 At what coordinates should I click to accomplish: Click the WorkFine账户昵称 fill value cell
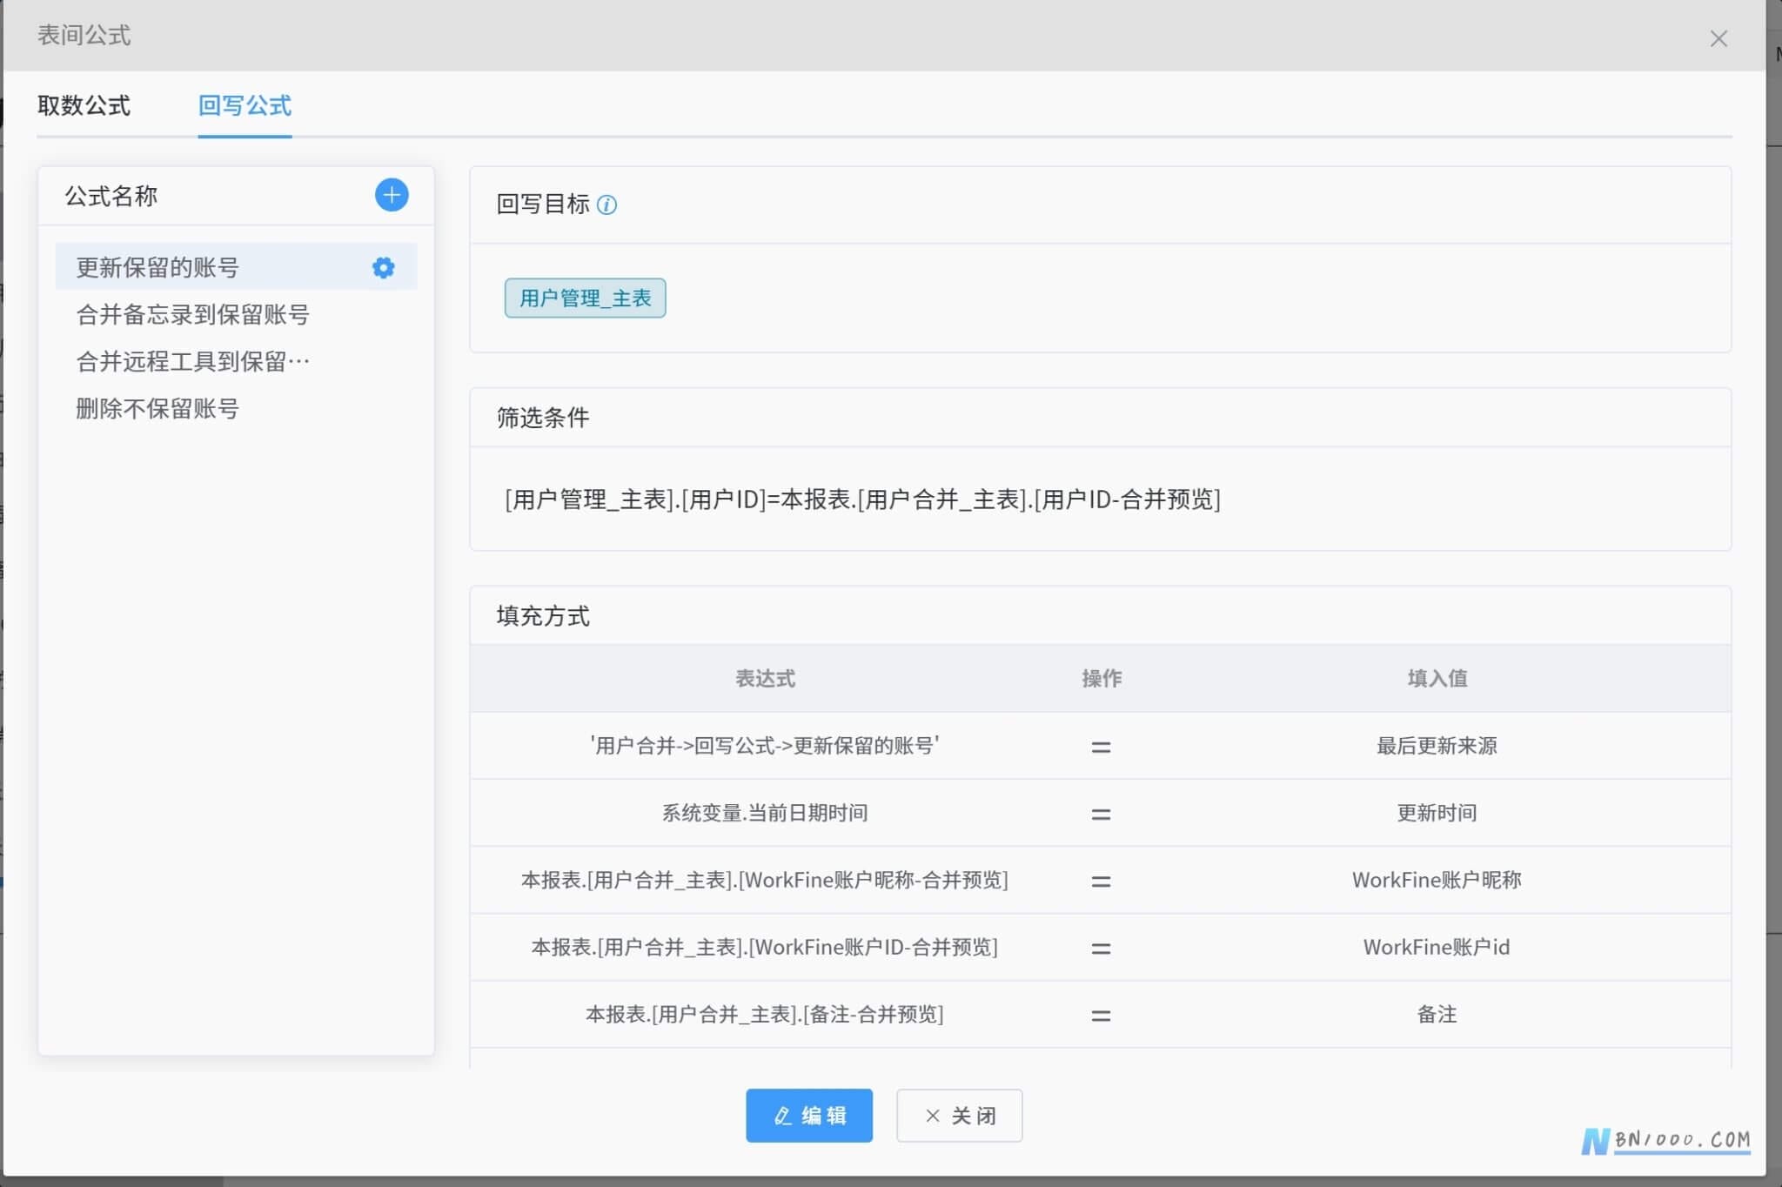click(x=1437, y=880)
